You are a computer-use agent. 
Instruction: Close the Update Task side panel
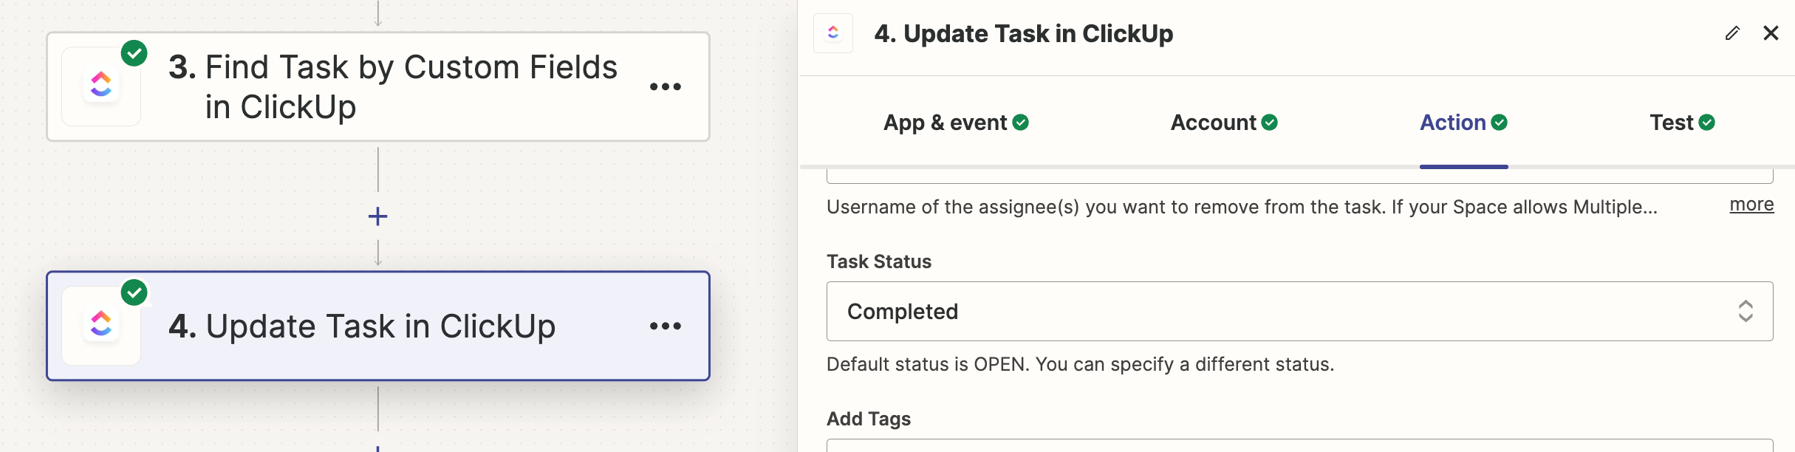(x=1771, y=33)
